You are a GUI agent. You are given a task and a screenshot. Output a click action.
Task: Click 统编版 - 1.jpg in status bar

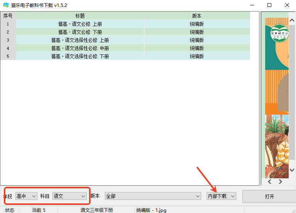coord(151,210)
